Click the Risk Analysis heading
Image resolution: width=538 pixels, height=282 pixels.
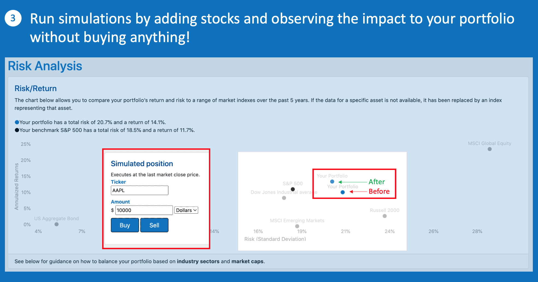pos(45,66)
